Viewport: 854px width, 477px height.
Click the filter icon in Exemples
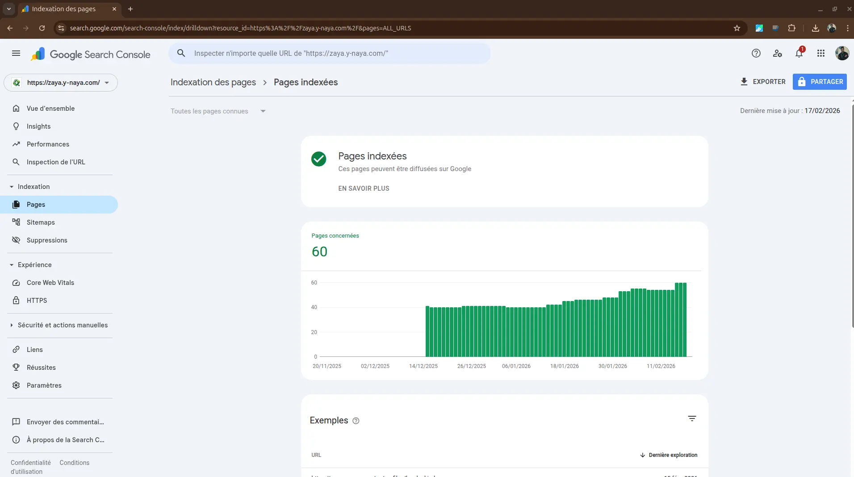(x=692, y=418)
